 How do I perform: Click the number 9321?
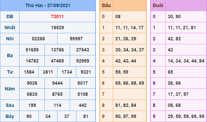86,72
